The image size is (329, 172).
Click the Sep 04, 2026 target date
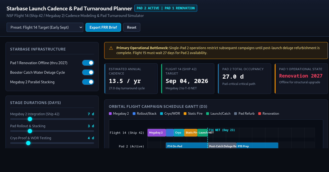(x=187, y=81)
